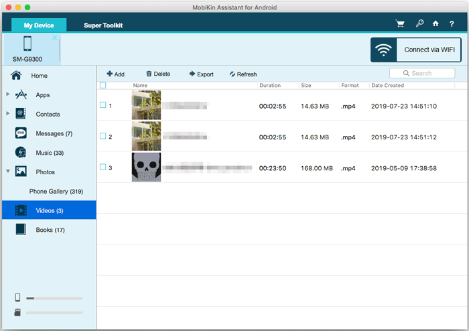Toggle the select-all checkbox in header
The width and height of the screenshot is (469, 331).
(x=103, y=85)
